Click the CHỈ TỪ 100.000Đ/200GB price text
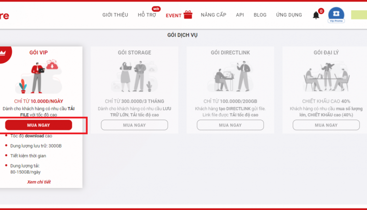The image size is (367, 210). tap(230, 101)
